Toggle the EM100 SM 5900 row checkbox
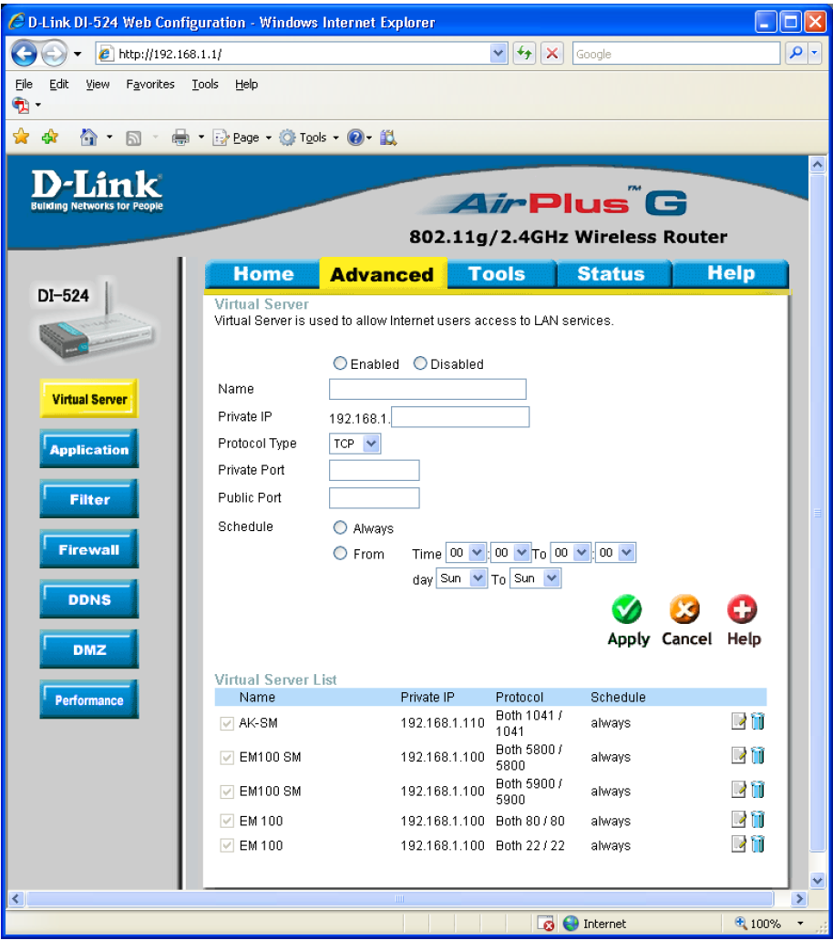833x940 pixels. click(227, 792)
